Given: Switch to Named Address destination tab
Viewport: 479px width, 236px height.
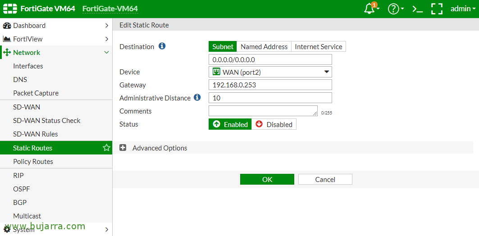Looking at the screenshot, I should tap(264, 46).
